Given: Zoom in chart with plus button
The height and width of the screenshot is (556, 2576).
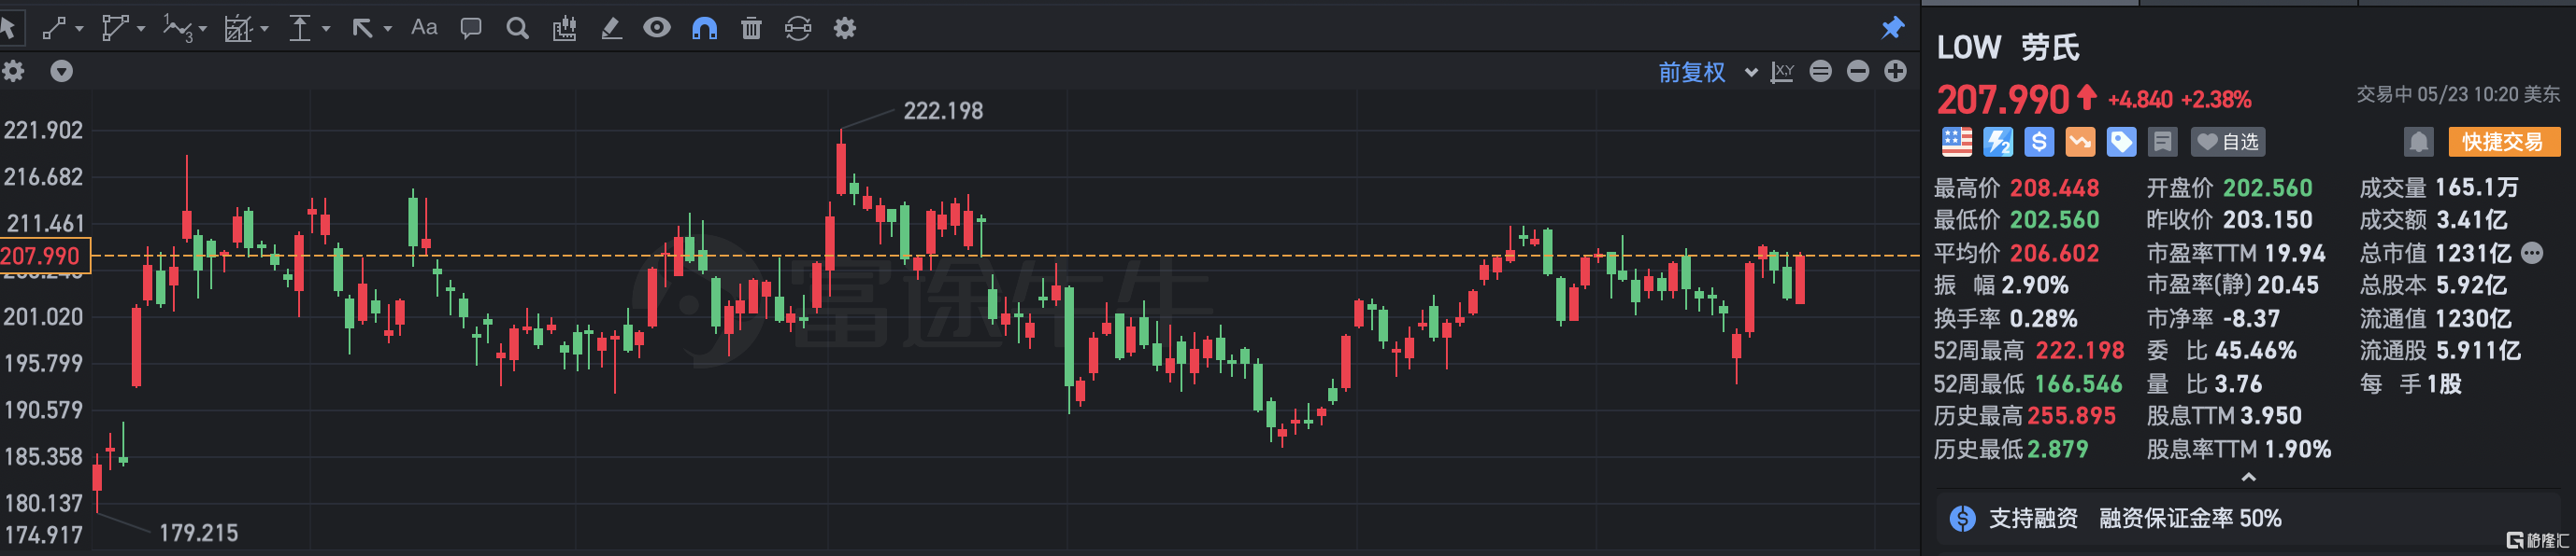Looking at the screenshot, I should 1895,71.
